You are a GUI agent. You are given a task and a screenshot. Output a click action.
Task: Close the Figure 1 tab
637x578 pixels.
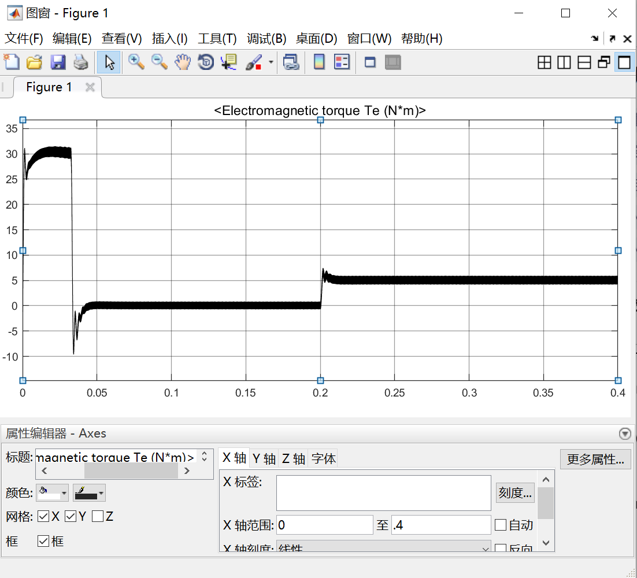point(90,87)
